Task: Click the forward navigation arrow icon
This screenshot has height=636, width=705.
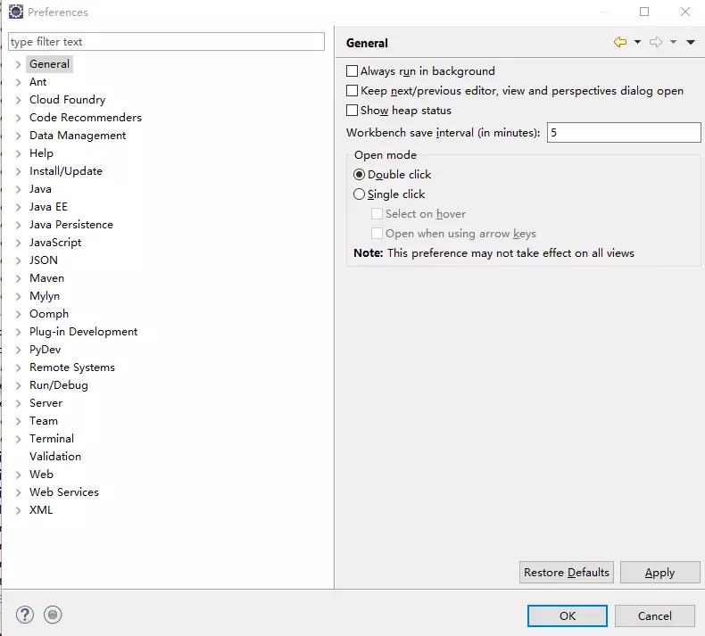Action: (656, 42)
